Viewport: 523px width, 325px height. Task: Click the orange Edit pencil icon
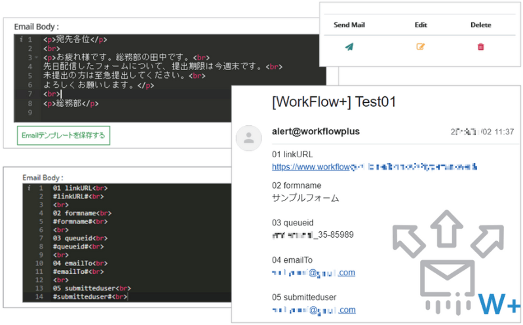point(420,47)
